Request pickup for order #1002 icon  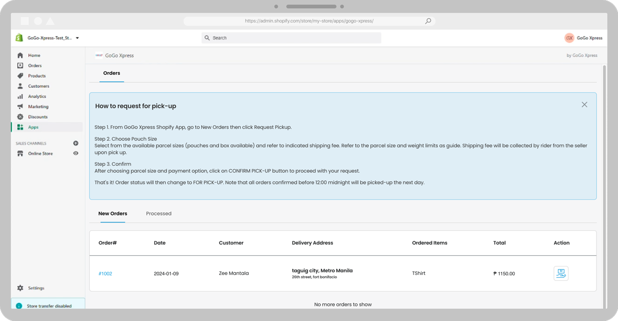[x=561, y=273]
